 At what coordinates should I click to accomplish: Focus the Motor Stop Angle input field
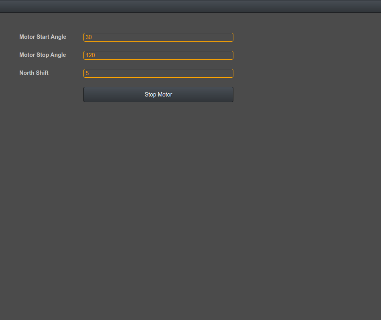158,55
